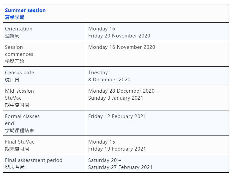The width and height of the screenshot is (234, 177).
Task: Click the "8 December 2020" date
Action: coord(109,80)
